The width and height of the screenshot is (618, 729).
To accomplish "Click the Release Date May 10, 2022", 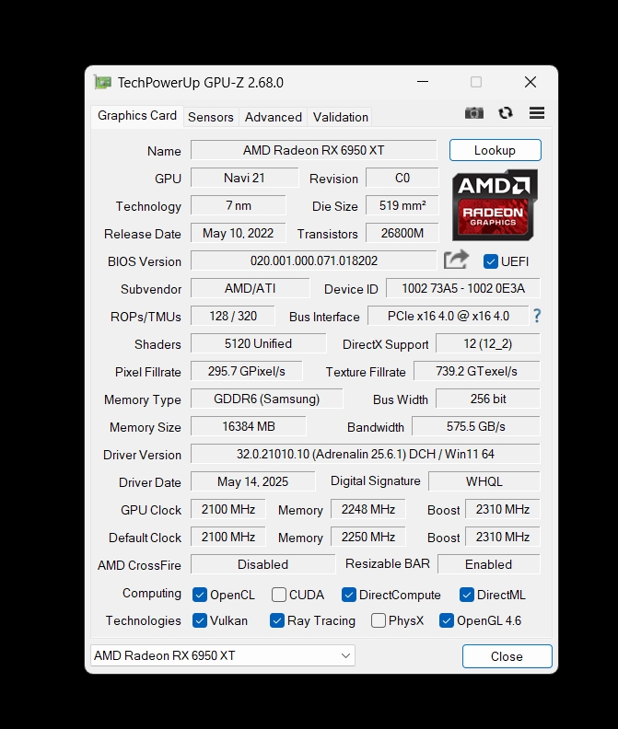I will (x=239, y=233).
